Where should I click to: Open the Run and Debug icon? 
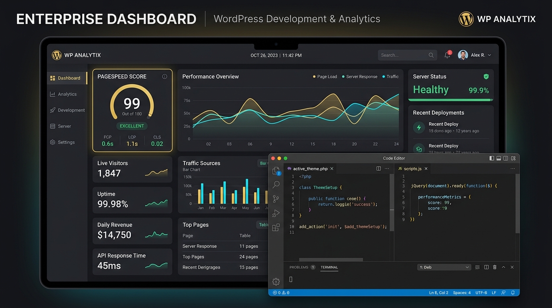pyautogui.click(x=276, y=213)
